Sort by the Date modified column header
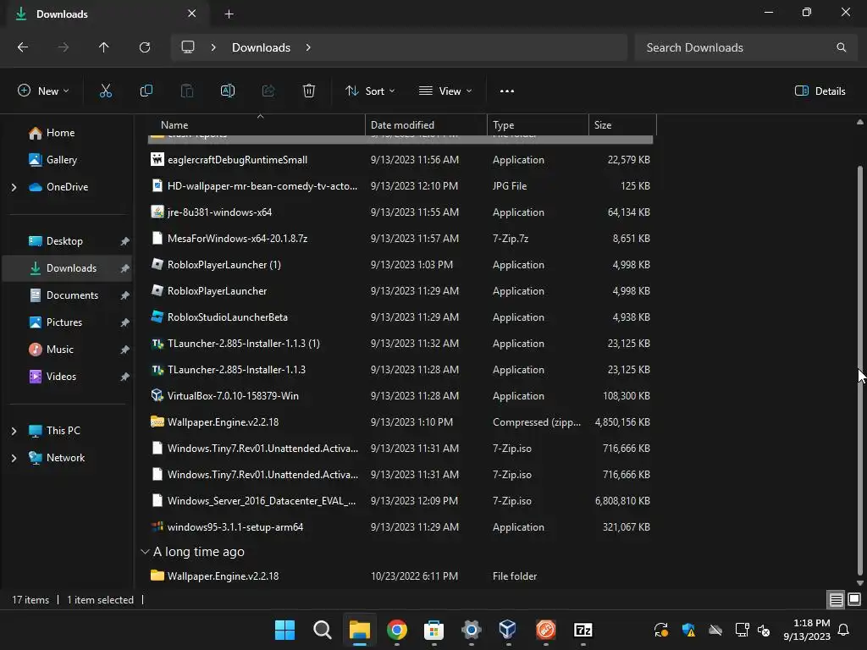 click(x=427, y=125)
